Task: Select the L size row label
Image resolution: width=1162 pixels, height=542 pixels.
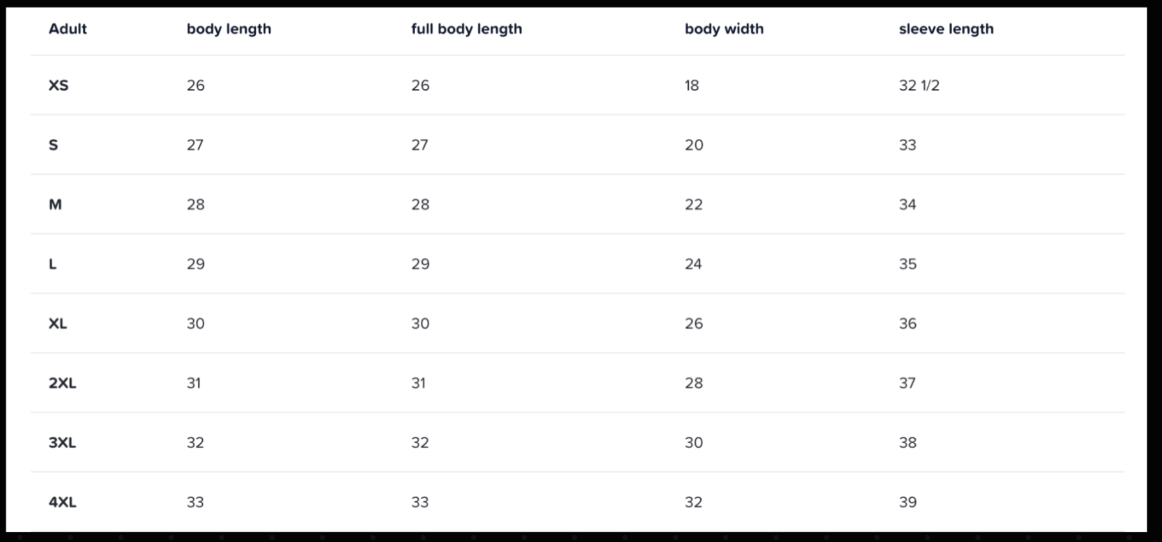Action: coord(53,264)
